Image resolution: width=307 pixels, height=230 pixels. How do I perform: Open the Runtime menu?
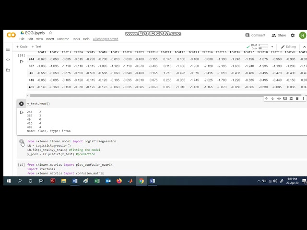(x=63, y=39)
